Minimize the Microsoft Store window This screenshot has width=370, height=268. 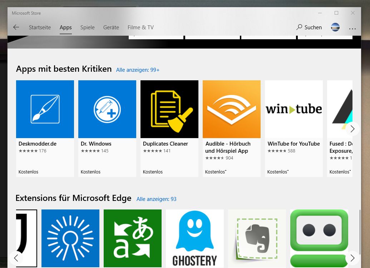click(320, 13)
